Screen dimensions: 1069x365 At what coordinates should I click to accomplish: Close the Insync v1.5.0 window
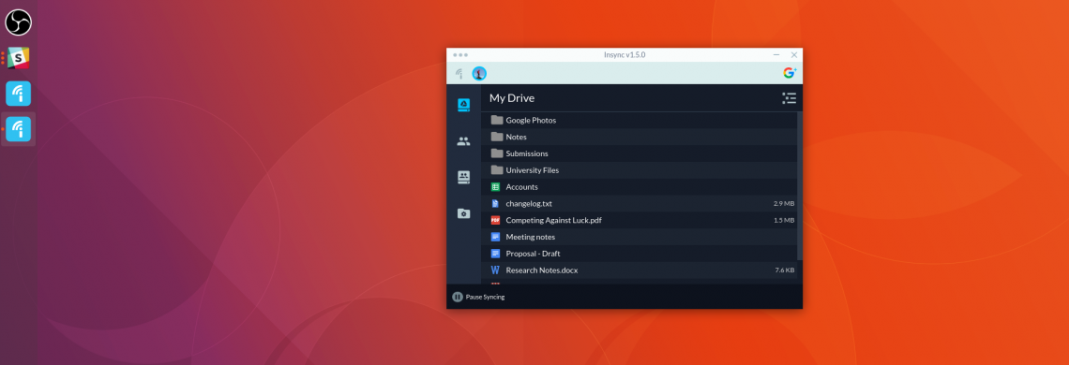794,55
